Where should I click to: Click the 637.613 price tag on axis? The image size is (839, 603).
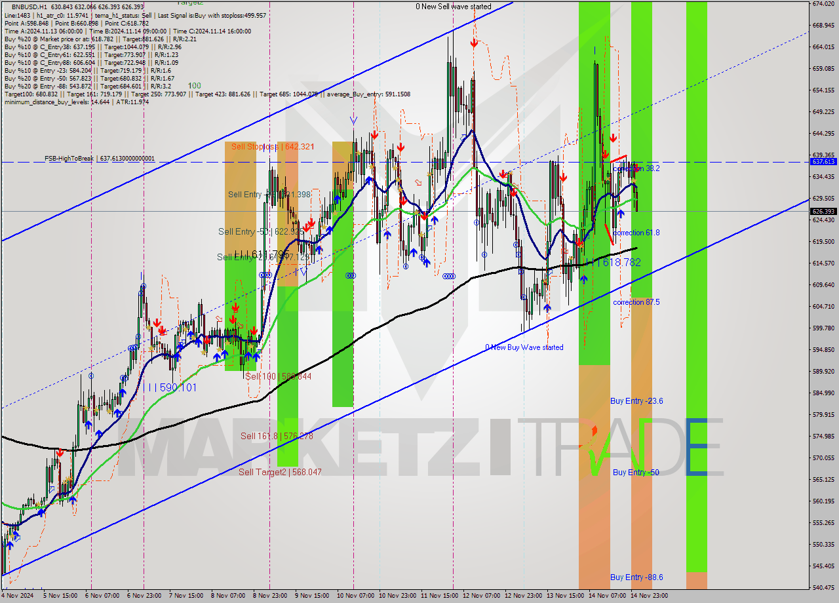[823, 161]
